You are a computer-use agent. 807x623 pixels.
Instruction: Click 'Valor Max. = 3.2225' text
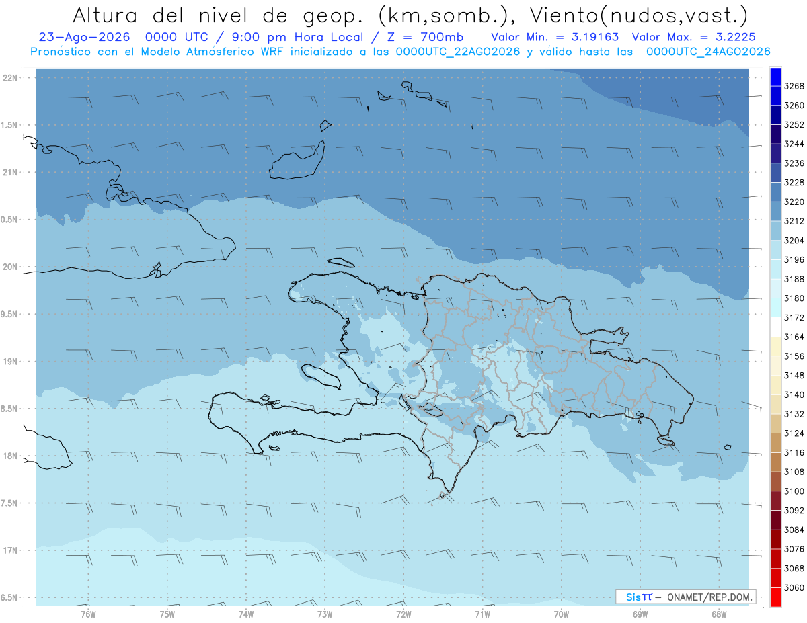click(x=694, y=37)
